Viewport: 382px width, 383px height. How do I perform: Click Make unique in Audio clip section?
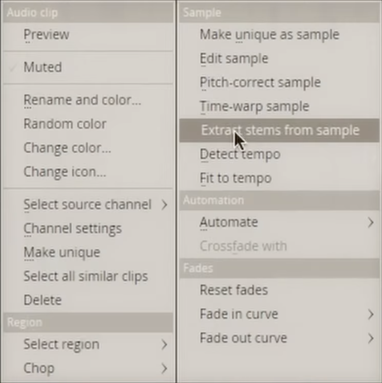(x=62, y=252)
